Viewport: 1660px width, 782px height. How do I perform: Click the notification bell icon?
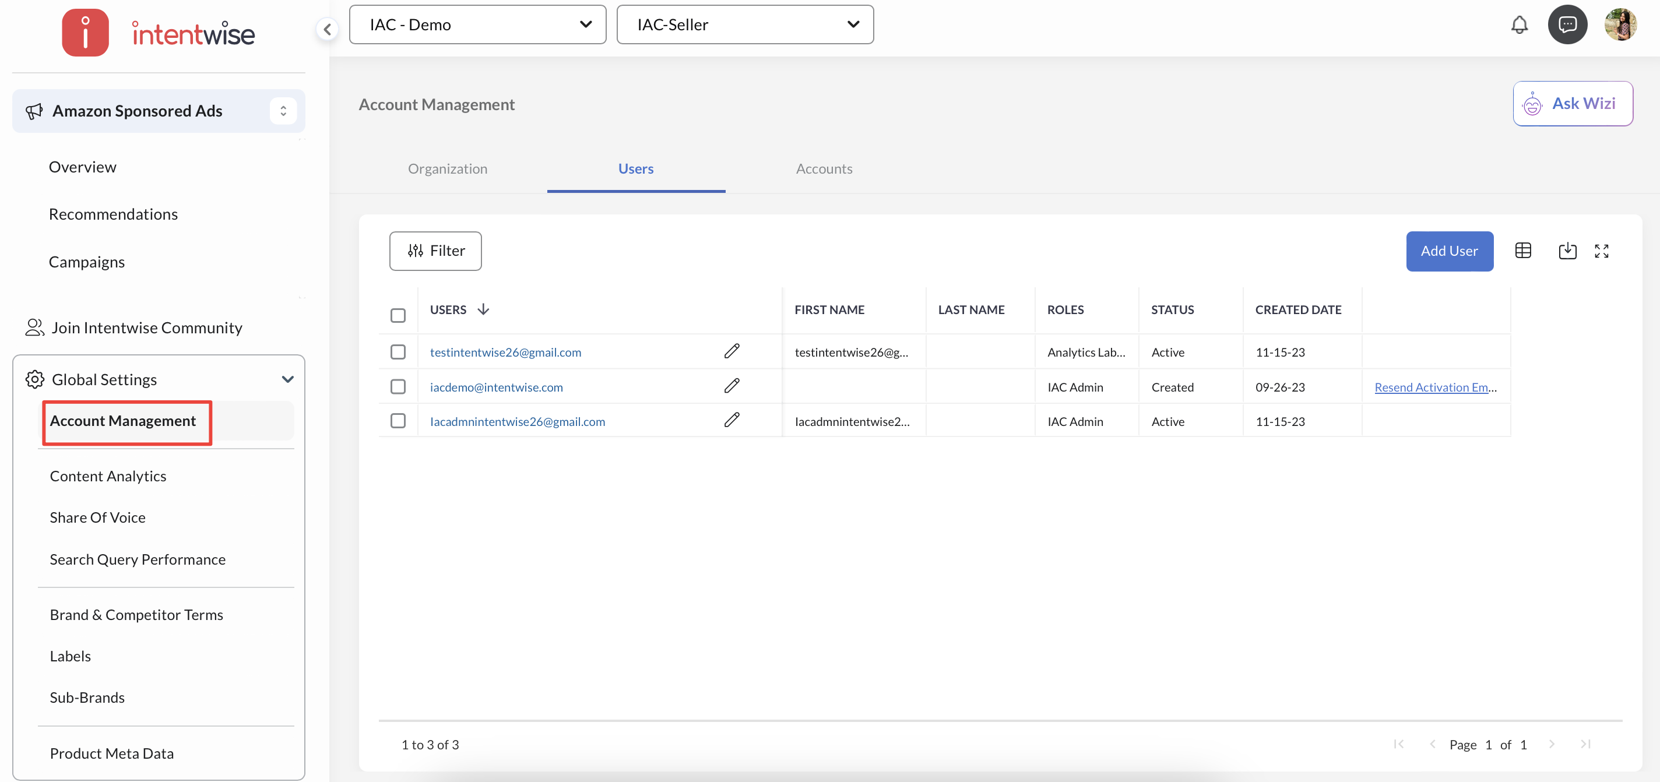tap(1519, 25)
